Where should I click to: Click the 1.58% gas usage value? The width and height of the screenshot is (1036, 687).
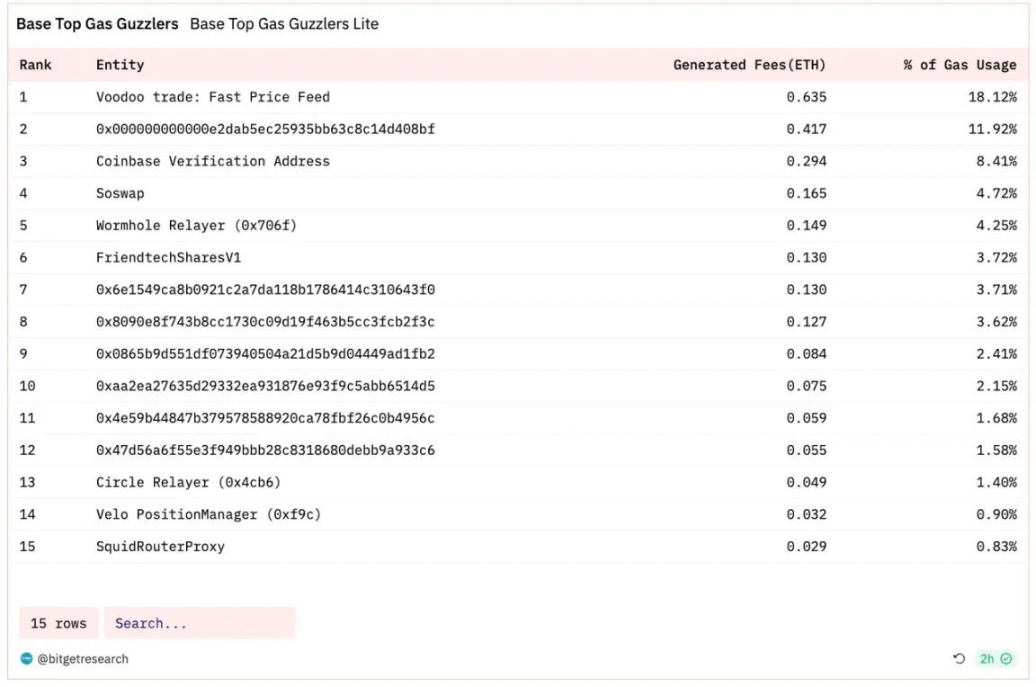tap(996, 450)
